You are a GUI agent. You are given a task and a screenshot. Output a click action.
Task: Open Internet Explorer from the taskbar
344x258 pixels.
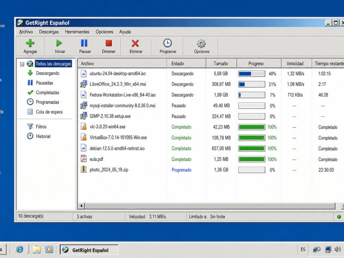click(x=20, y=249)
